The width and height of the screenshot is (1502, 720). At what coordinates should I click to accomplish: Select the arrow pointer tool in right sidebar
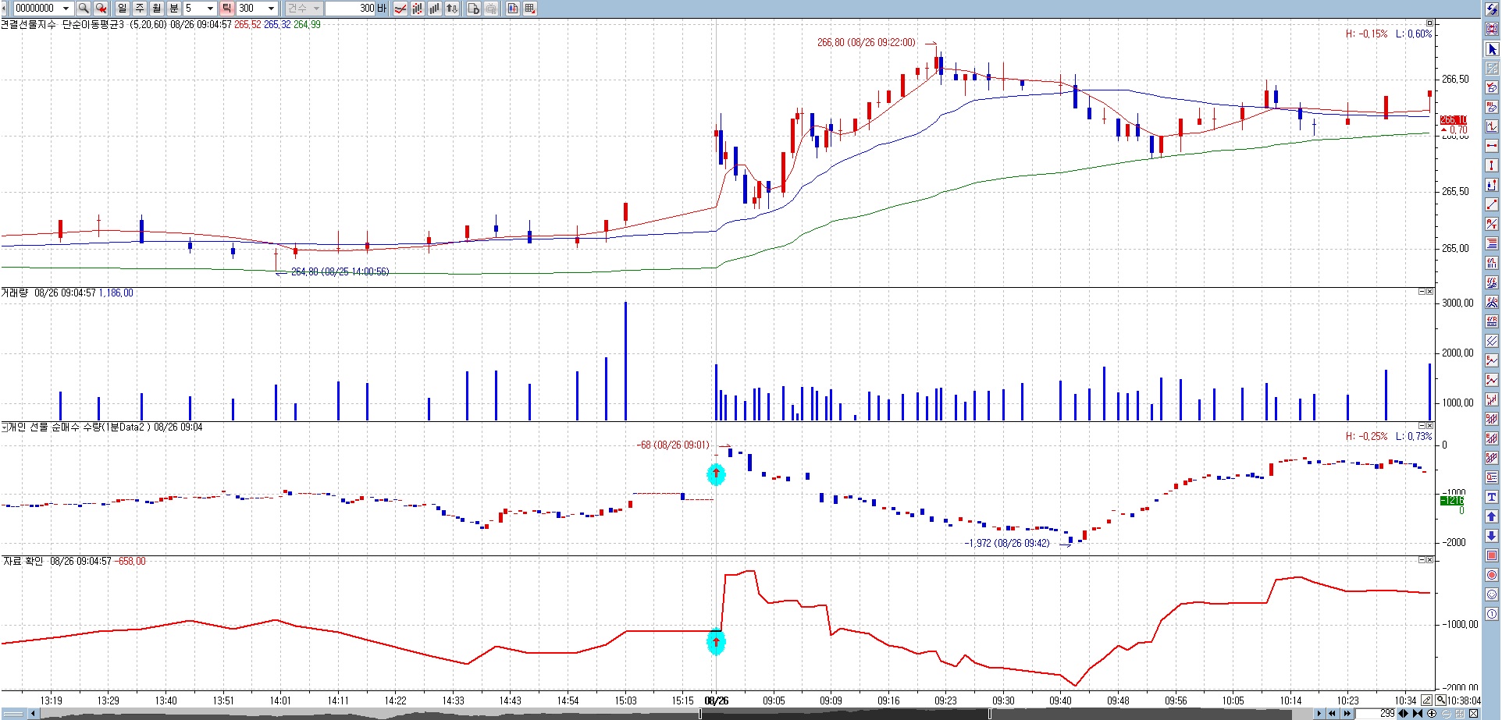click(x=1492, y=49)
